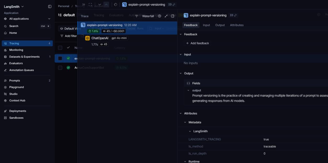Expand trace view to fullscreen
The height and width of the screenshot is (163, 328).
pyautogui.click(x=90, y=4)
